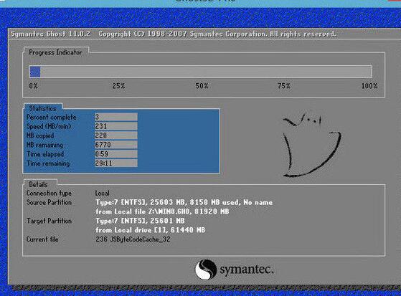
Task: Click the MB copied label
Action: (40, 135)
